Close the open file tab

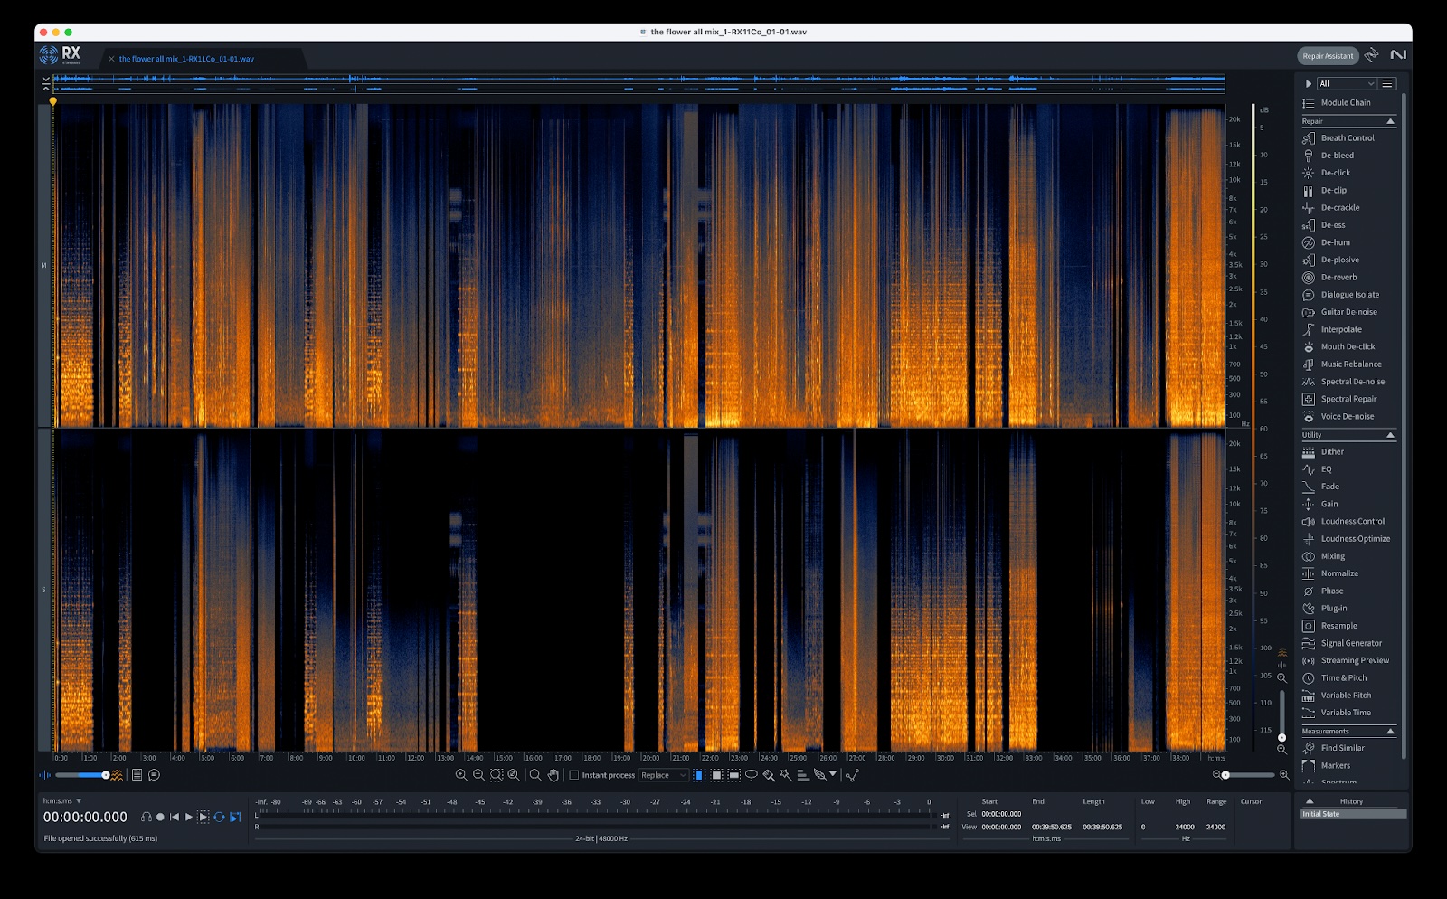pyautogui.click(x=111, y=59)
